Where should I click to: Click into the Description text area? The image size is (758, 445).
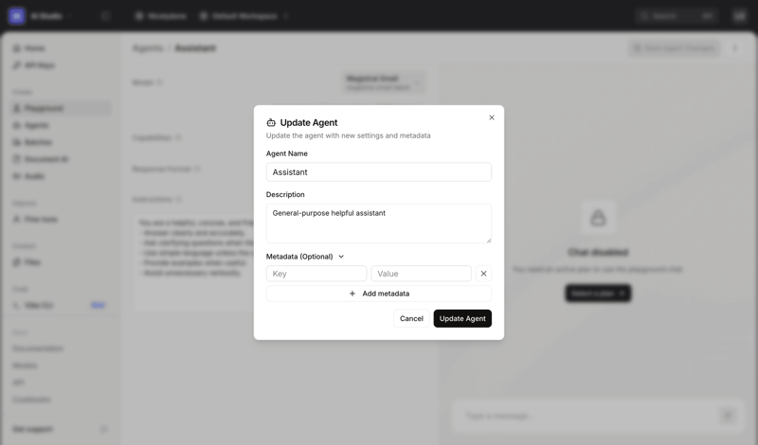click(379, 223)
